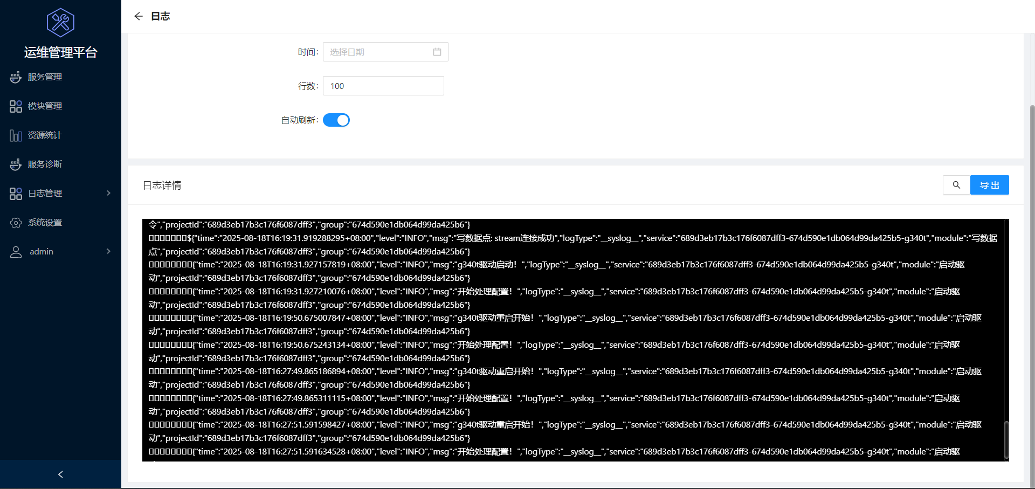Click the 日志 page title
The image size is (1035, 489).
pyautogui.click(x=160, y=16)
